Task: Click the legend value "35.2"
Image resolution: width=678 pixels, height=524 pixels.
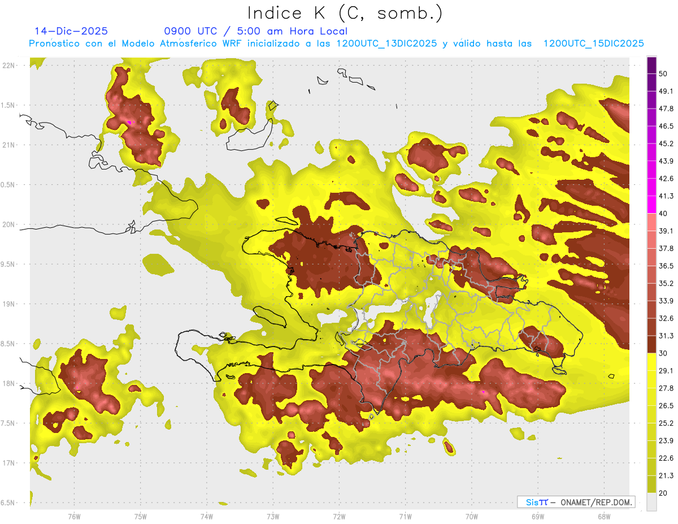Action: click(667, 283)
